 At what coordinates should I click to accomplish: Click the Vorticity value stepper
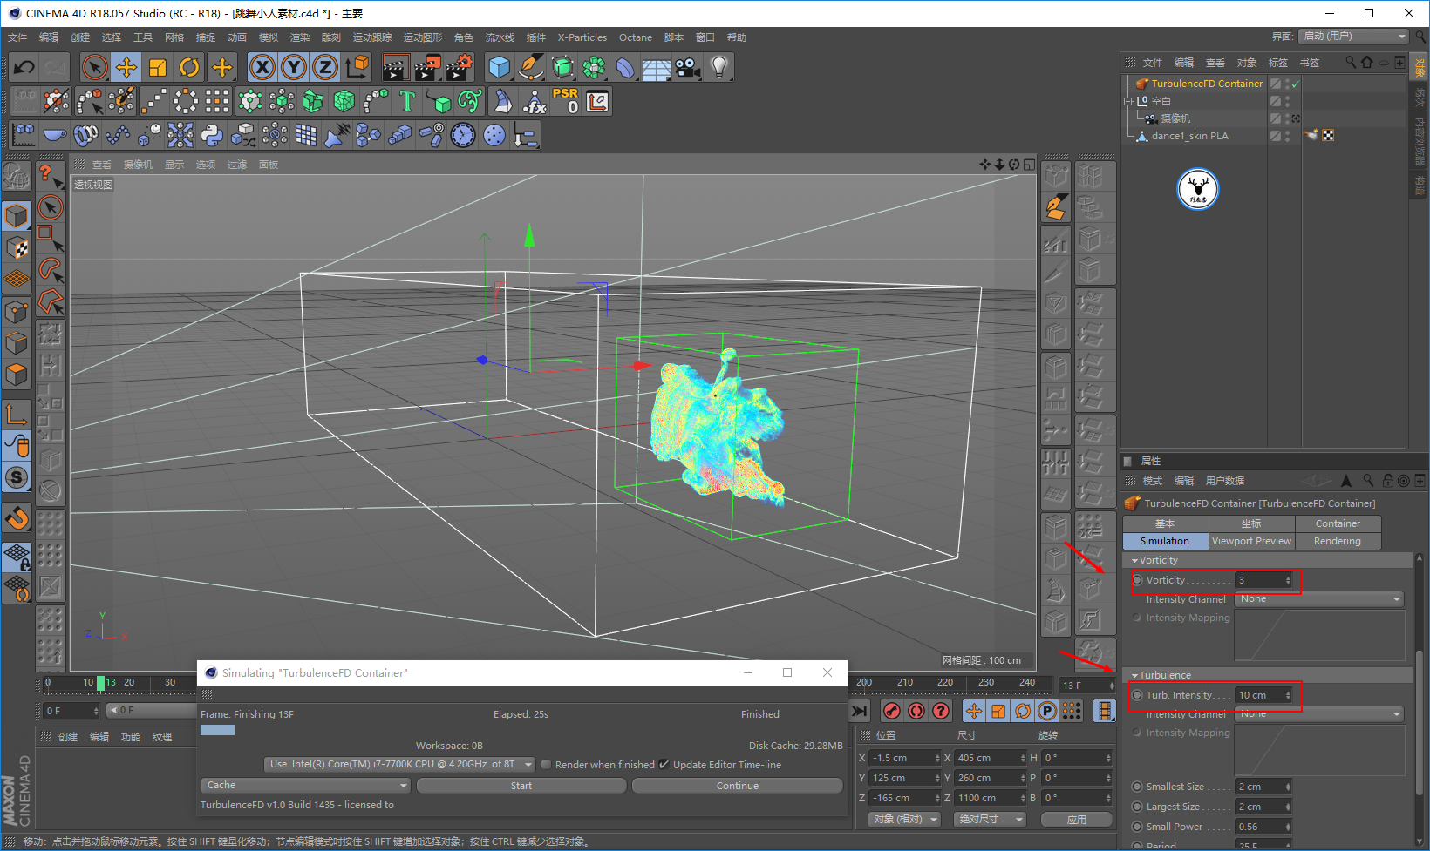click(x=1288, y=580)
